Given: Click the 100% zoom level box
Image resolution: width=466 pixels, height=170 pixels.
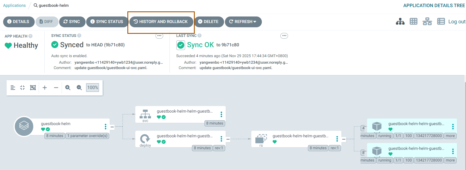Looking at the screenshot, I should 92,88.
